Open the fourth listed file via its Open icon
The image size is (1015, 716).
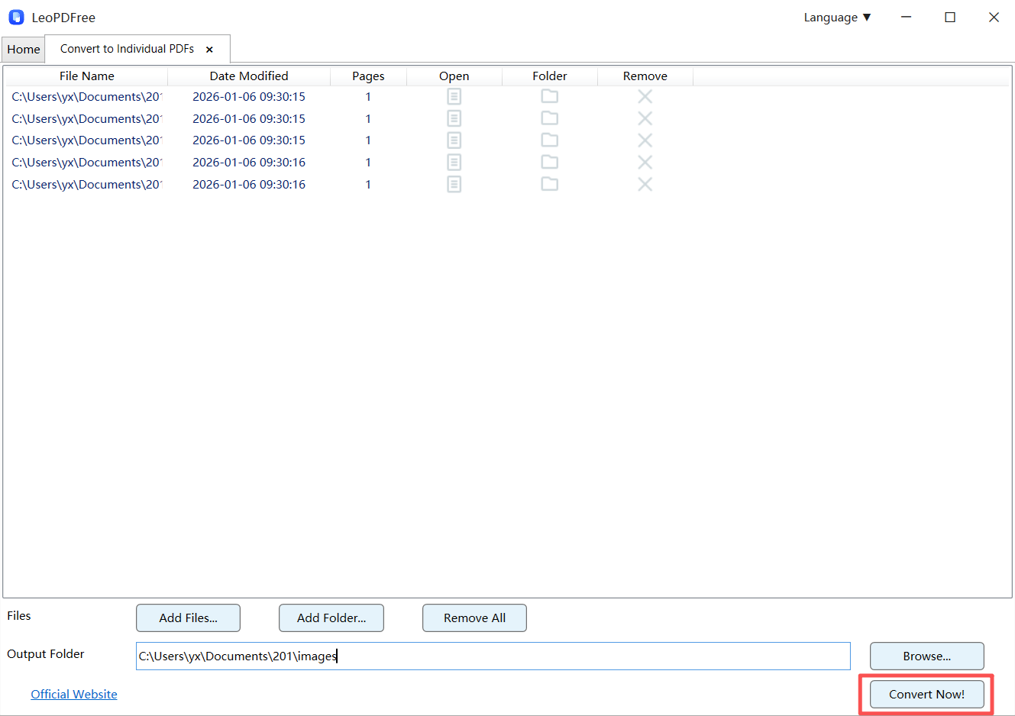point(454,163)
